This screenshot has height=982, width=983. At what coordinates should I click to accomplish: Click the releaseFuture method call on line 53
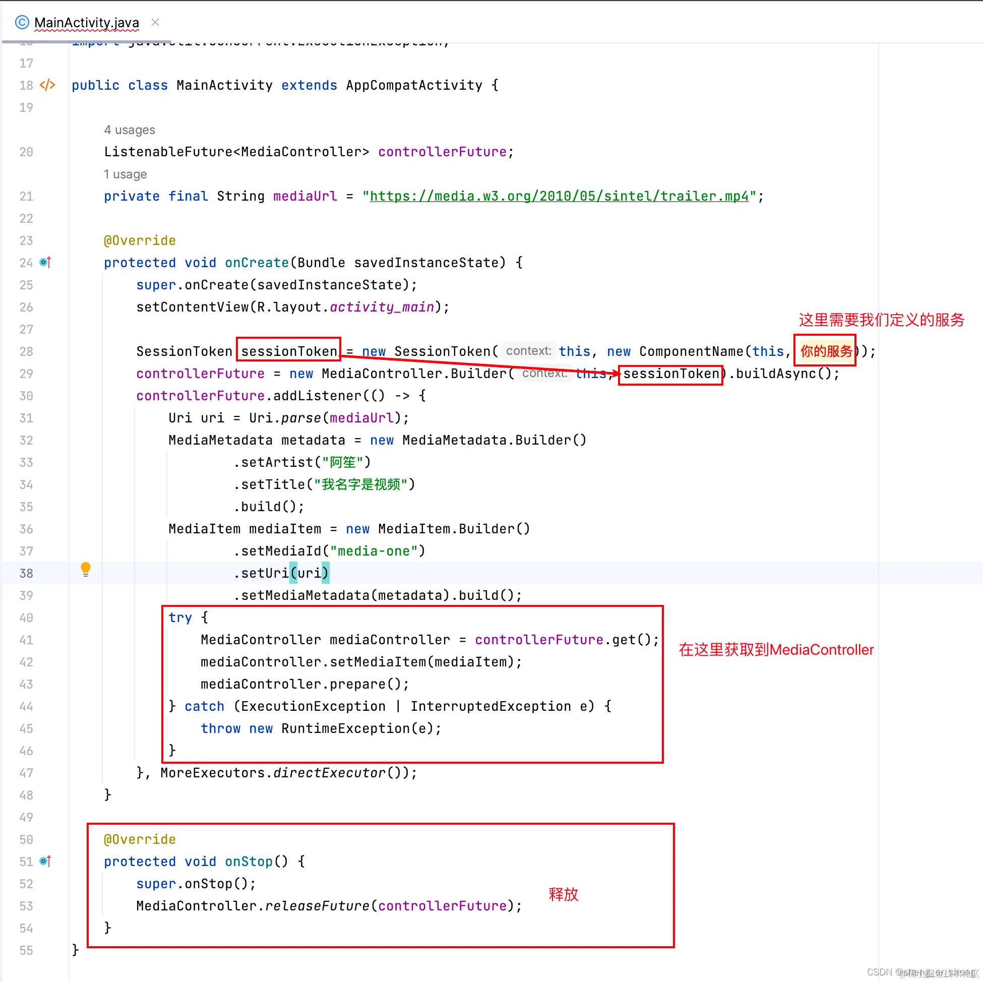click(317, 906)
